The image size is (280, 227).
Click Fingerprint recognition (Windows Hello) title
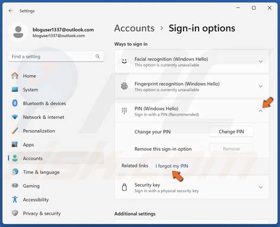point(177,84)
